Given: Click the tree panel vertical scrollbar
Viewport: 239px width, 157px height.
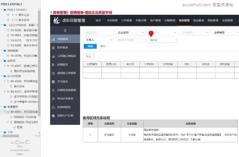Looking at the screenshot, I should (x=39, y=63).
